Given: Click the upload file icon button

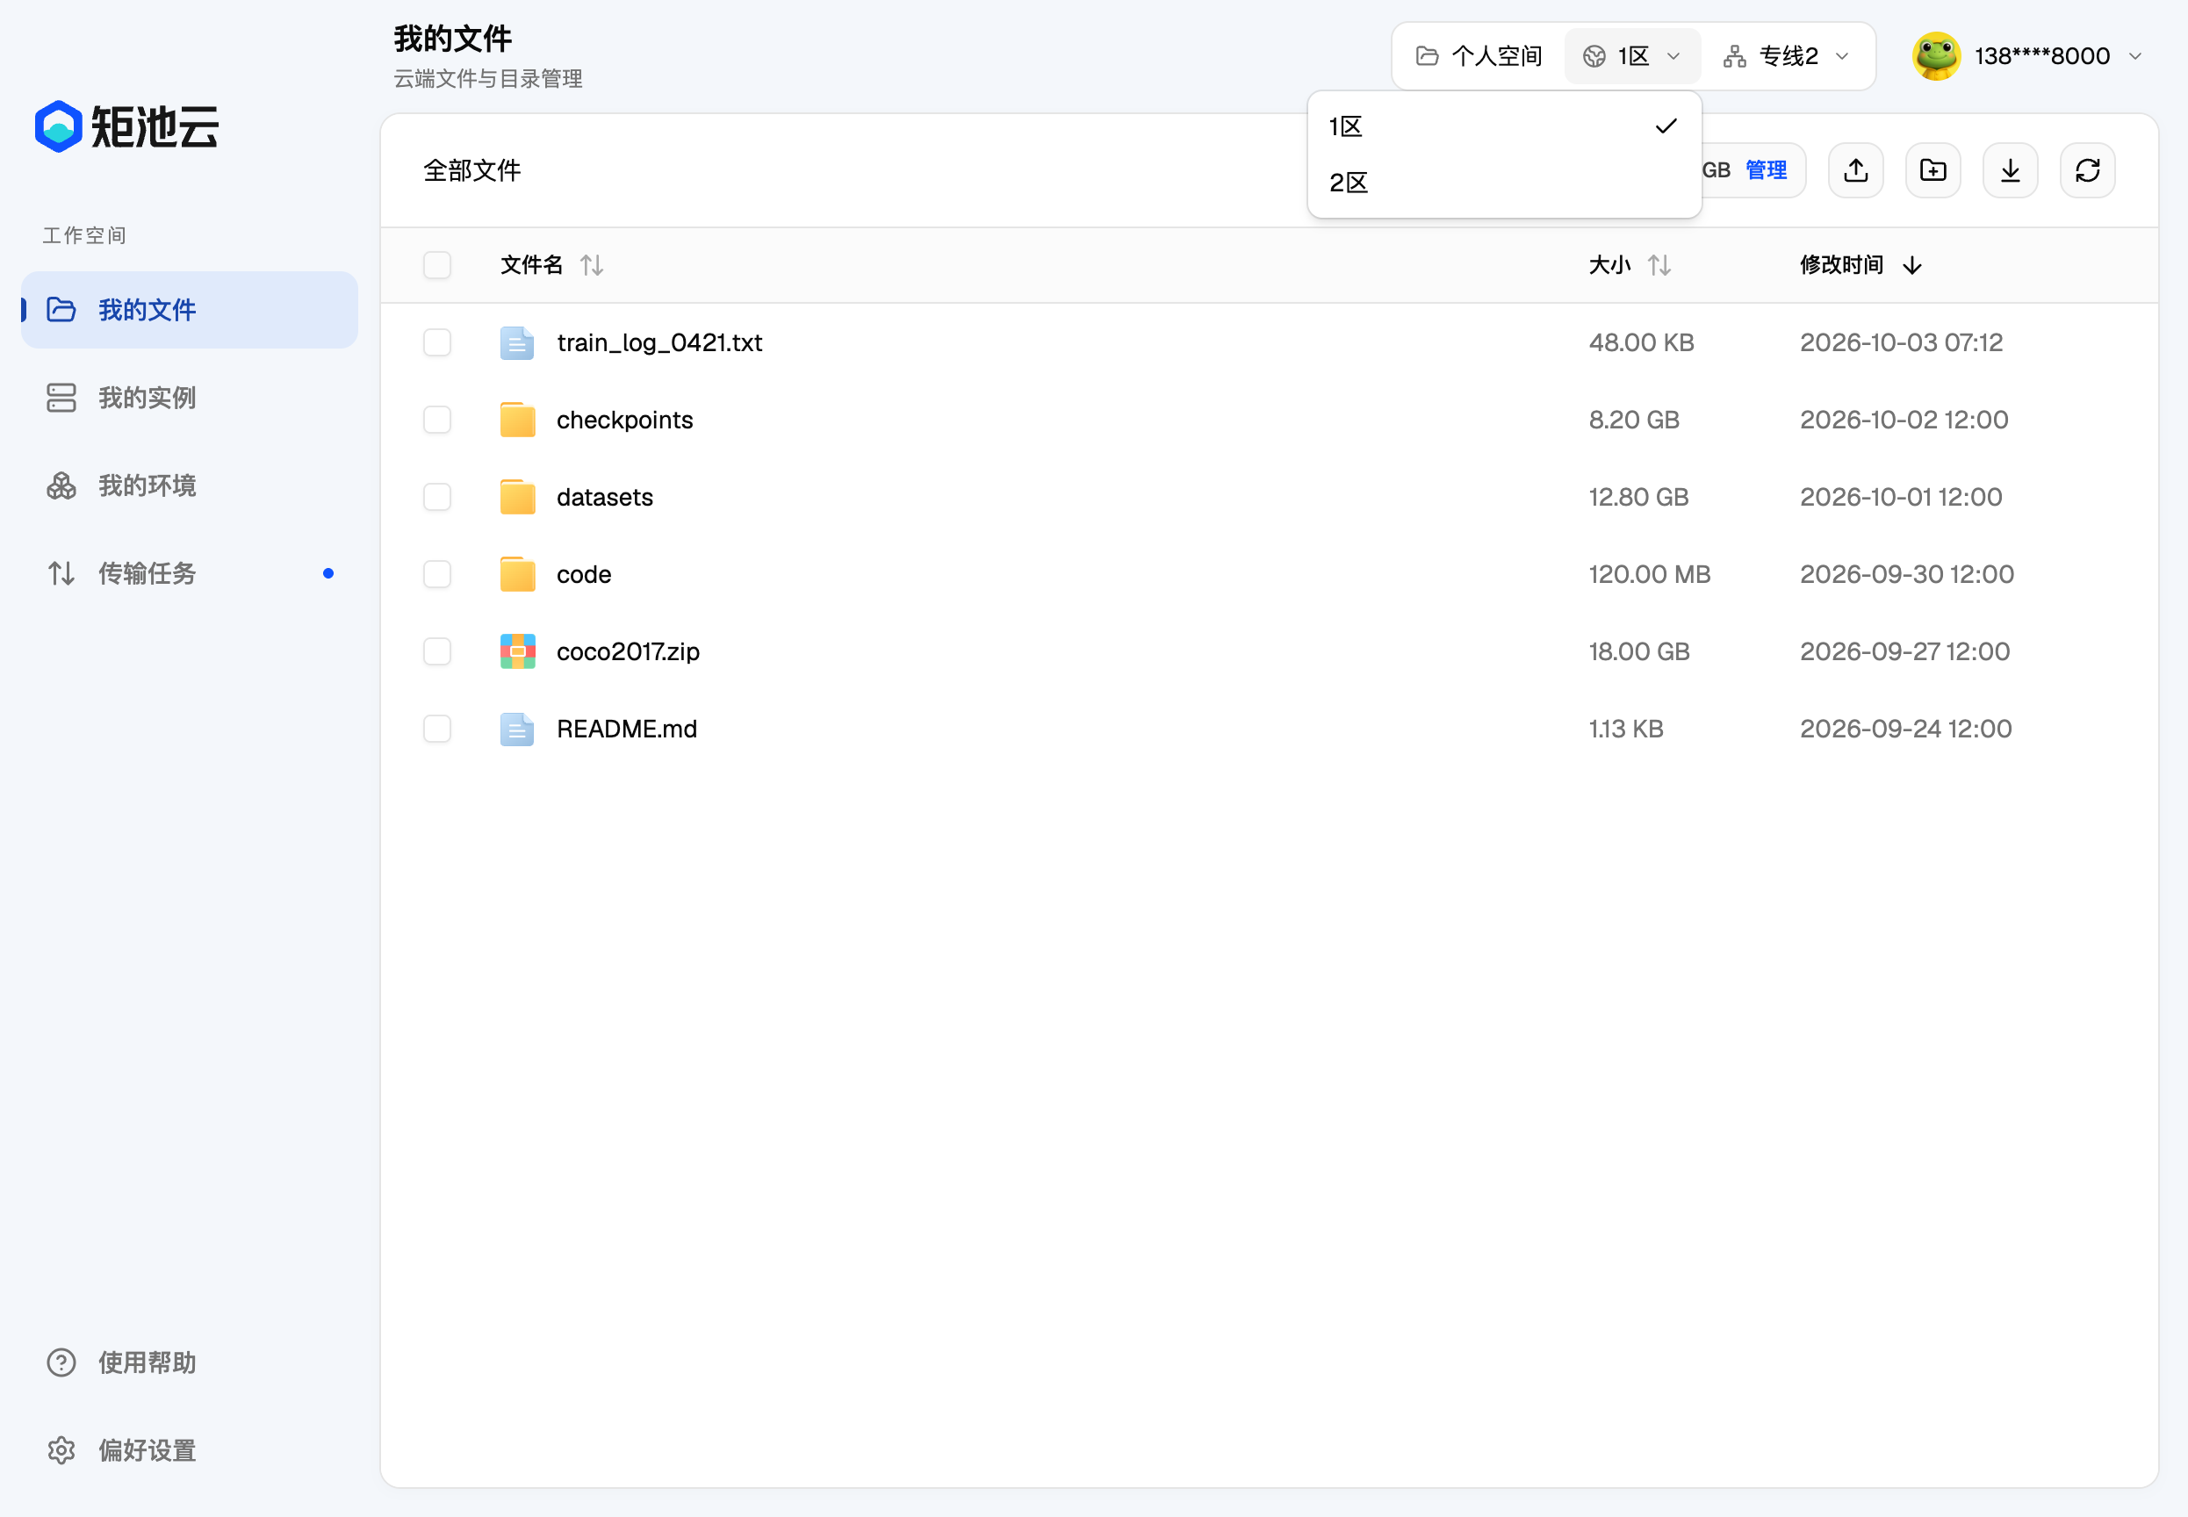Looking at the screenshot, I should pyautogui.click(x=1855, y=170).
